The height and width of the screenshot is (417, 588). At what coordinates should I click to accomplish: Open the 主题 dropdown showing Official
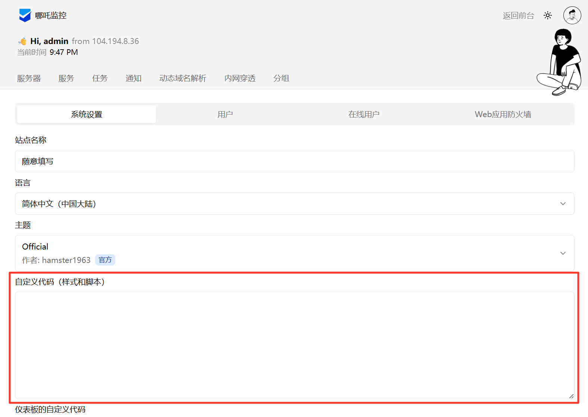point(295,253)
